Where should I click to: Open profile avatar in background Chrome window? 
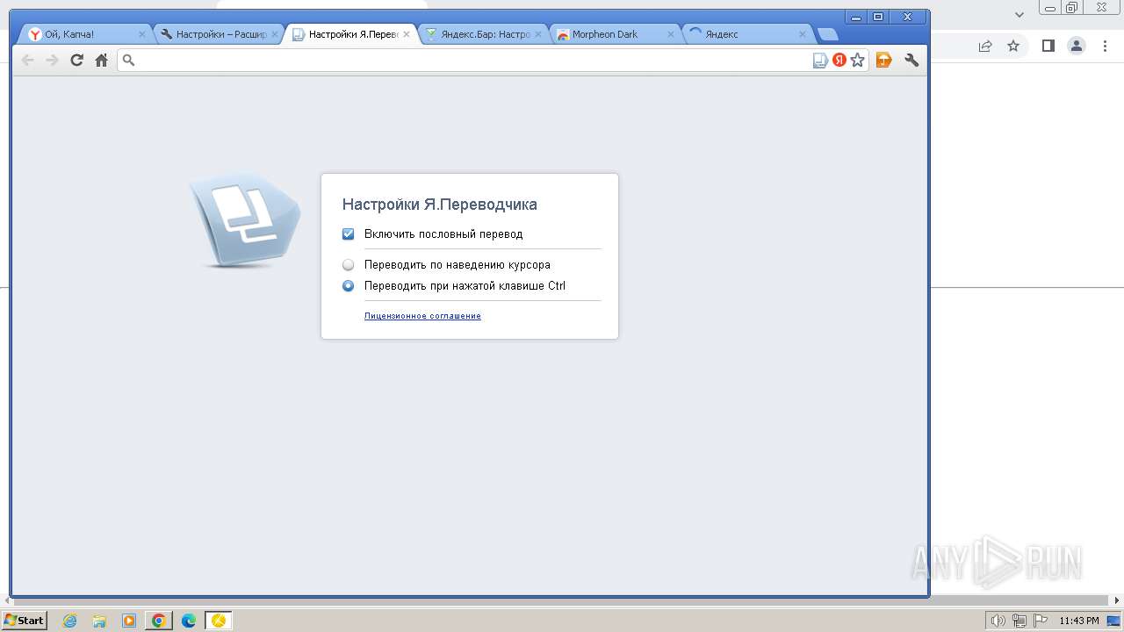[x=1077, y=46]
